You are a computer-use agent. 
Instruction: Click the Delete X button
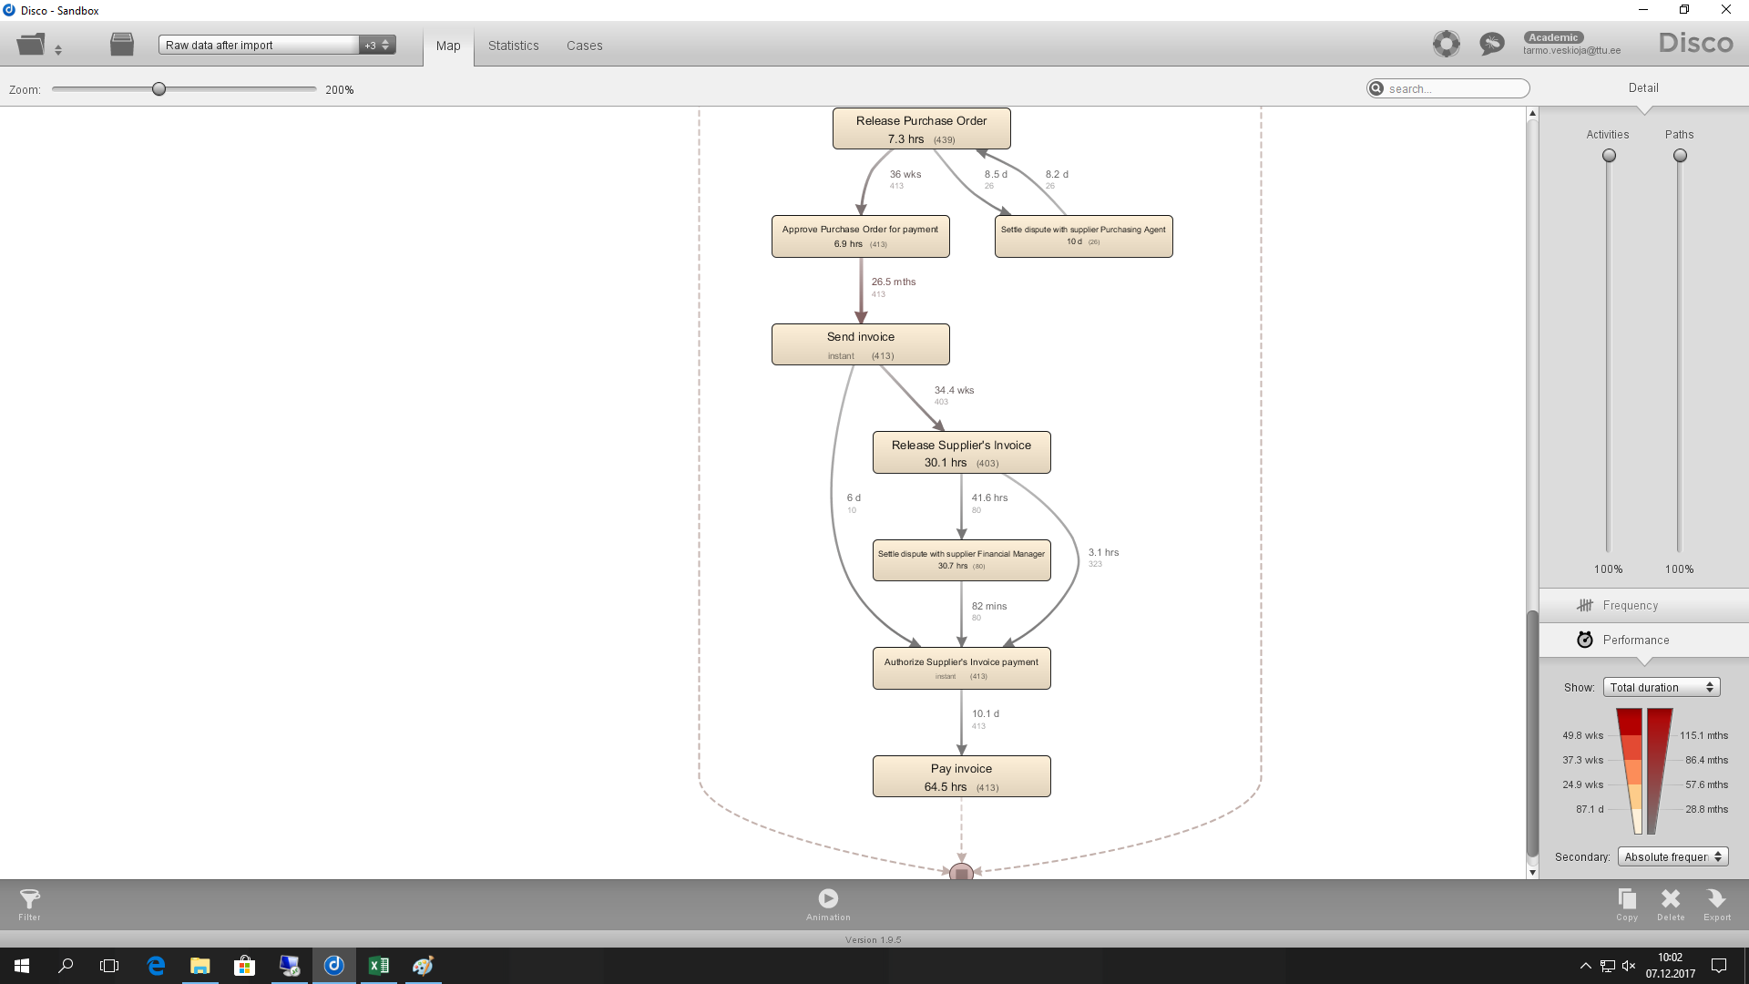1671,905
